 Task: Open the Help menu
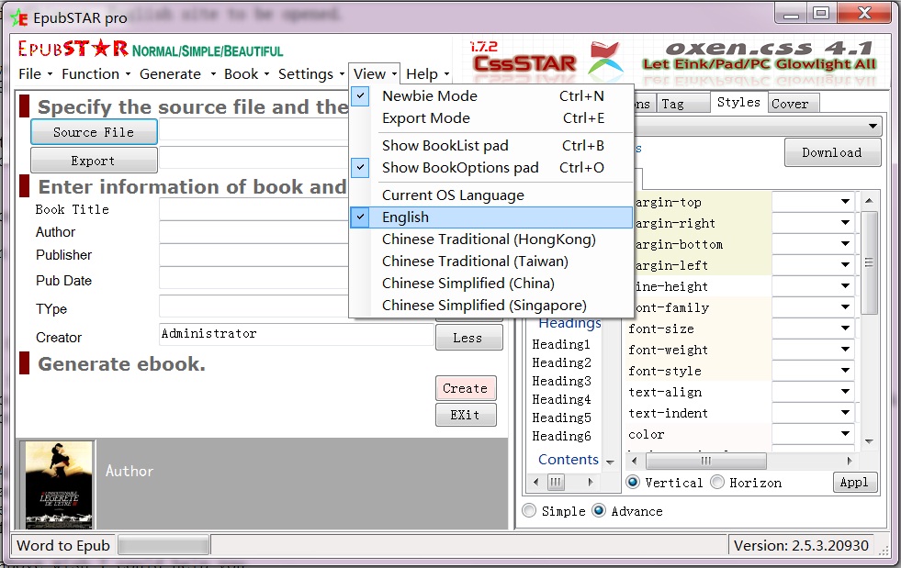[x=427, y=74]
